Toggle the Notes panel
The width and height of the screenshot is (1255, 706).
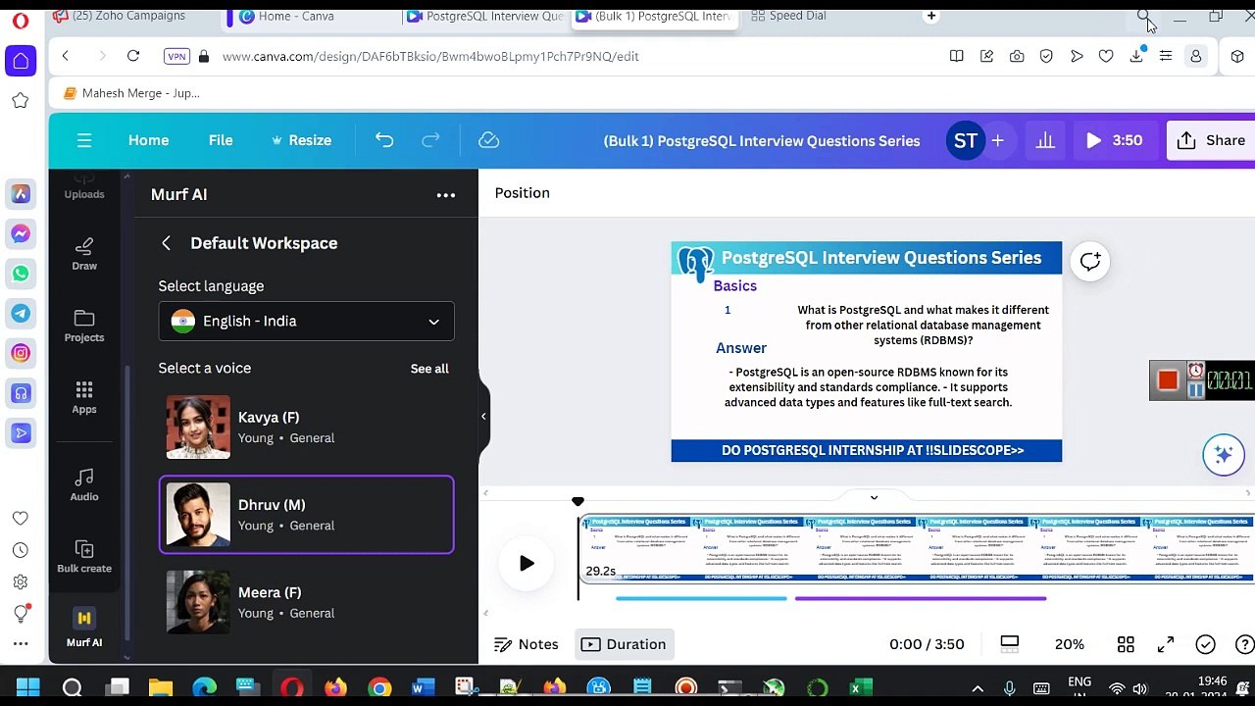point(527,644)
